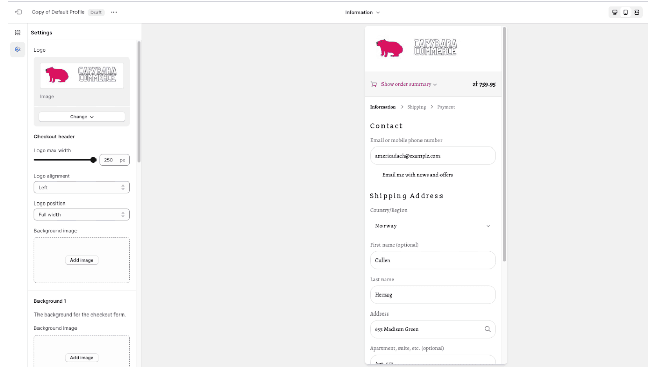Go to the Shipping step in breadcrumb

[x=416, y=107]
